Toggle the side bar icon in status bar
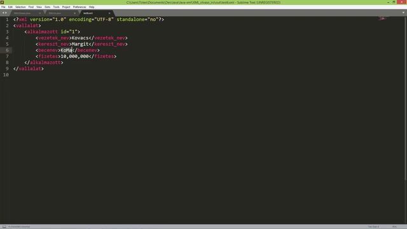Image resolution: width=407 pixels, height=229 pixels. coord(4,226)
